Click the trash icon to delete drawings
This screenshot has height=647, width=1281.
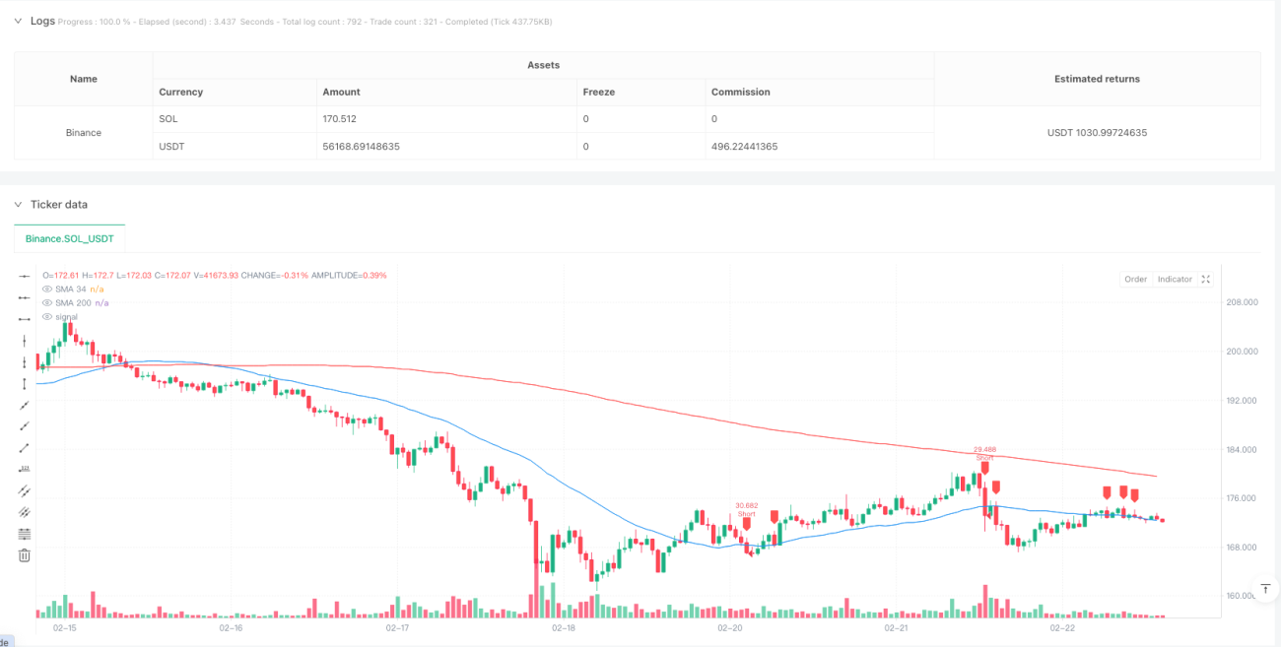click(25, 555)
